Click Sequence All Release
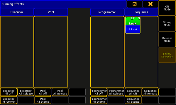The width and height of the screenshot is (176, 105). pyautogui.click(x=150, y=92)
